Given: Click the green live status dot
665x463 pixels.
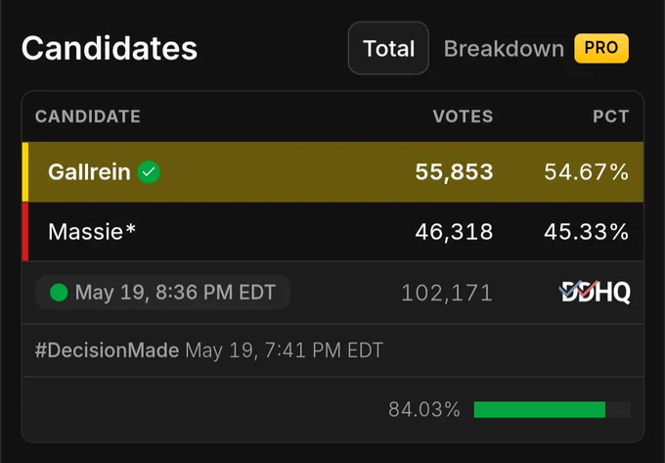Looking at the screenshot, I should [59, 293].
